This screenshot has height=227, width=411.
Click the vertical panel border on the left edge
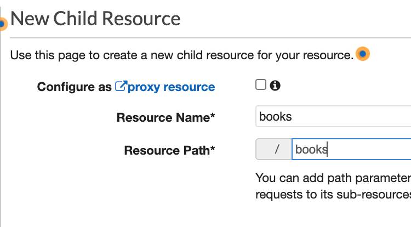point(1,117)
